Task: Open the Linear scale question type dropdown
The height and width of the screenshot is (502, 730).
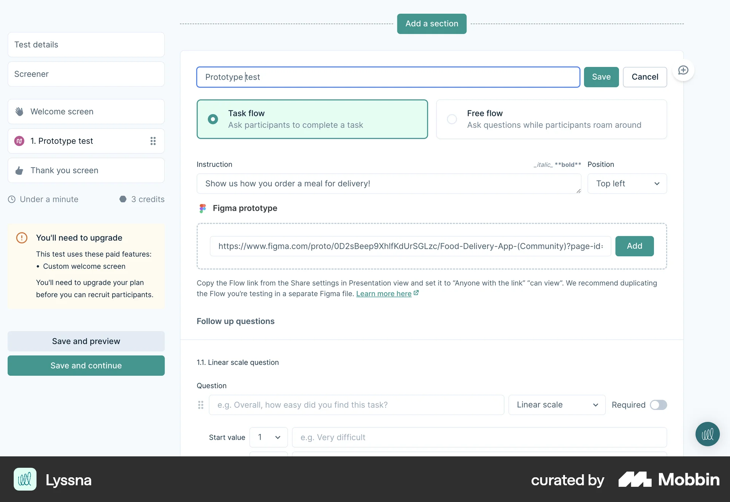Action: coord(557,405)
